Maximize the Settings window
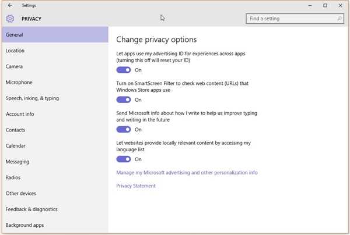 pos(325,5)
